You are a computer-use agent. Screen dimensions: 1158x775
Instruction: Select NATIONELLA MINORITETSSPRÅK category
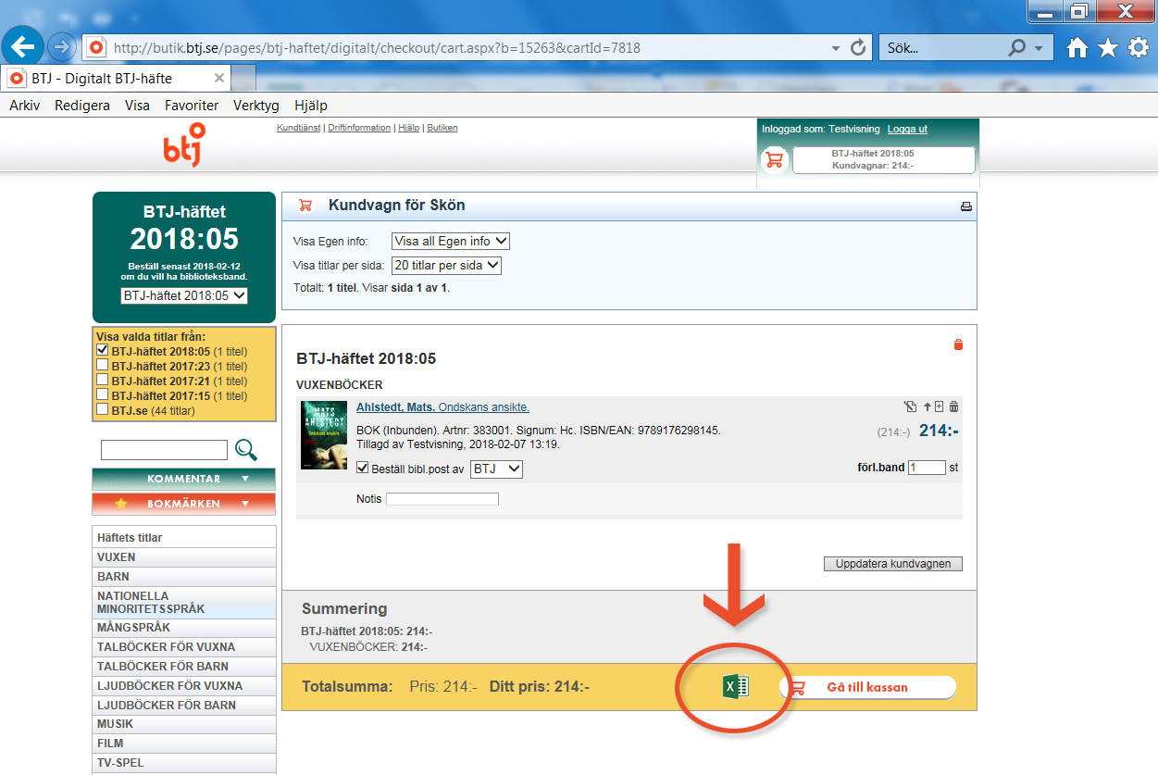click(x=184, y=603)
